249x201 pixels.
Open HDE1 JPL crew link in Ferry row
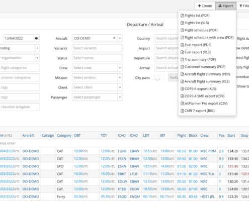point(207,196)
